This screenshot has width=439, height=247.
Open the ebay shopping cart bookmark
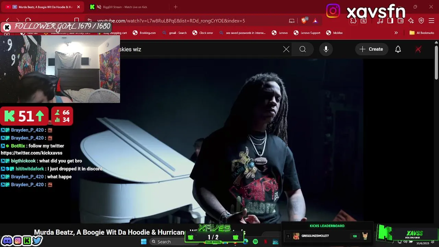click(112, 33)
